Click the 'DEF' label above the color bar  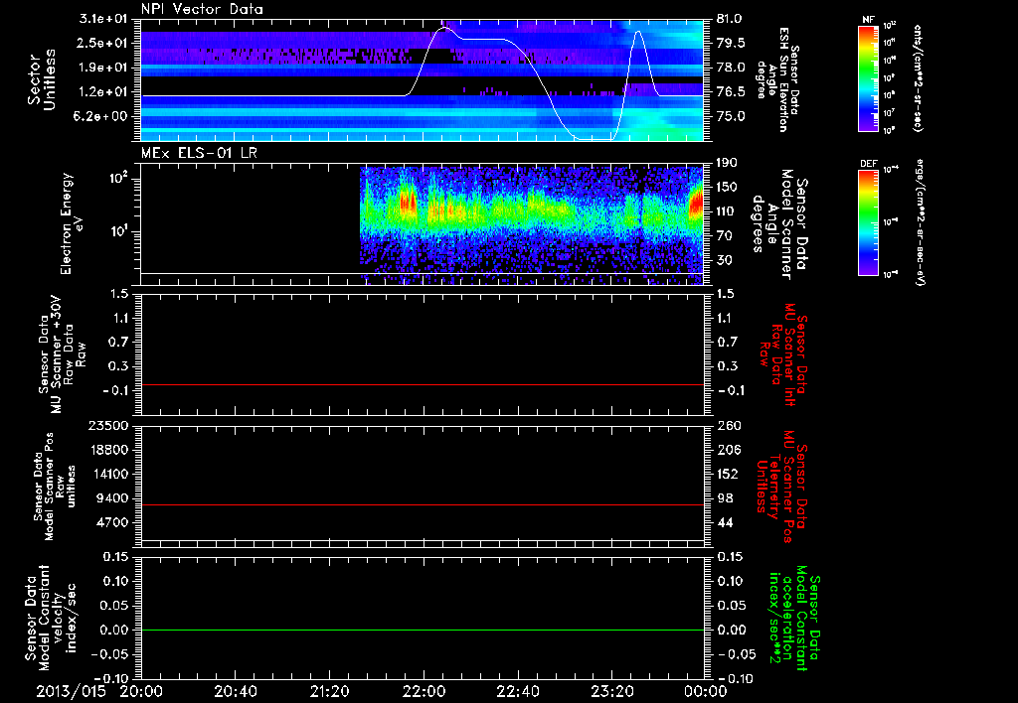click(869, 164)
